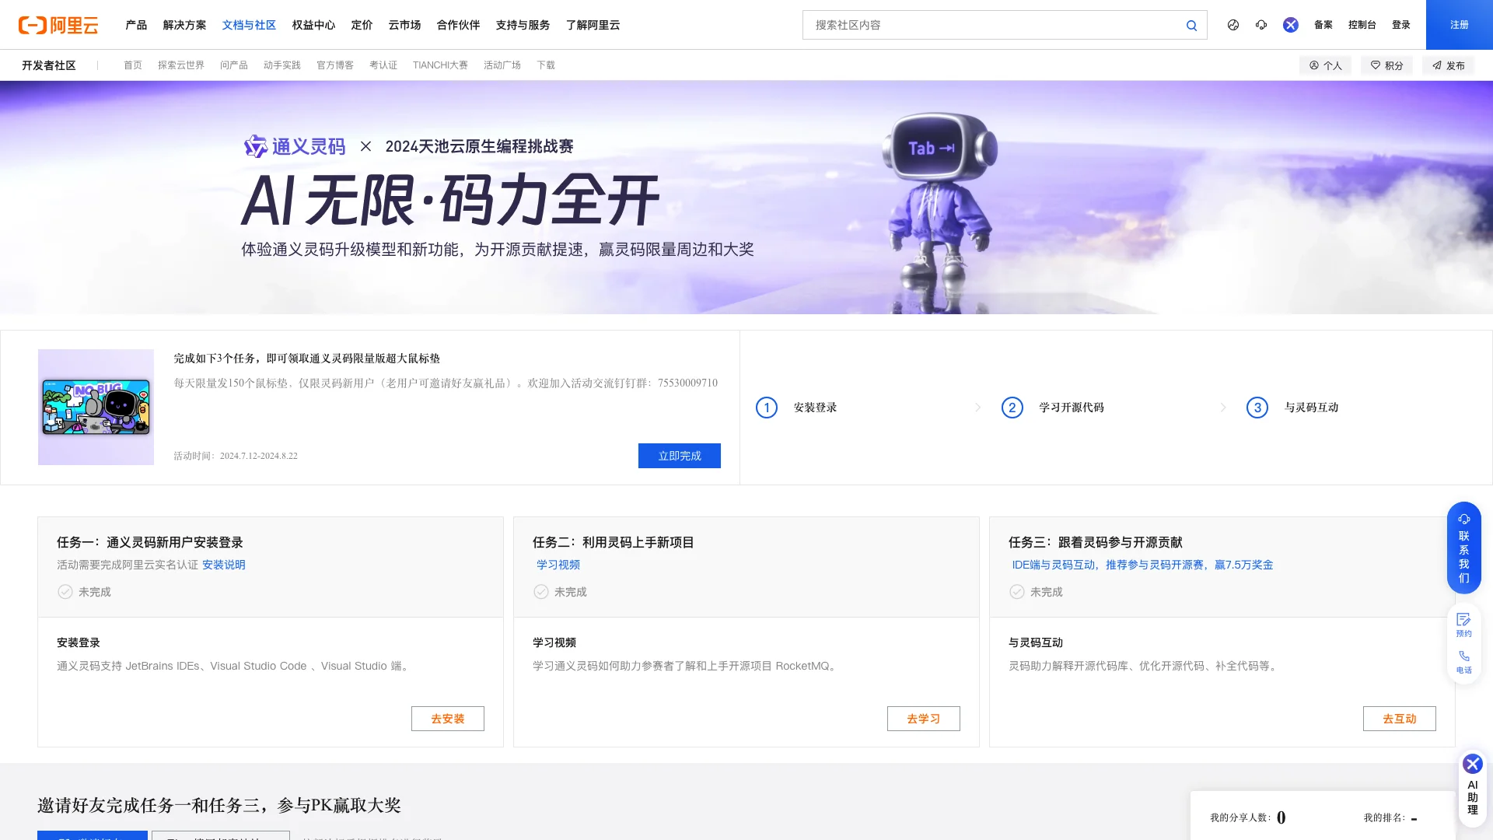This screenshot has width=1493, height=840.
Task: Open the 下载 tab
Action: click(x=546, y=65)
